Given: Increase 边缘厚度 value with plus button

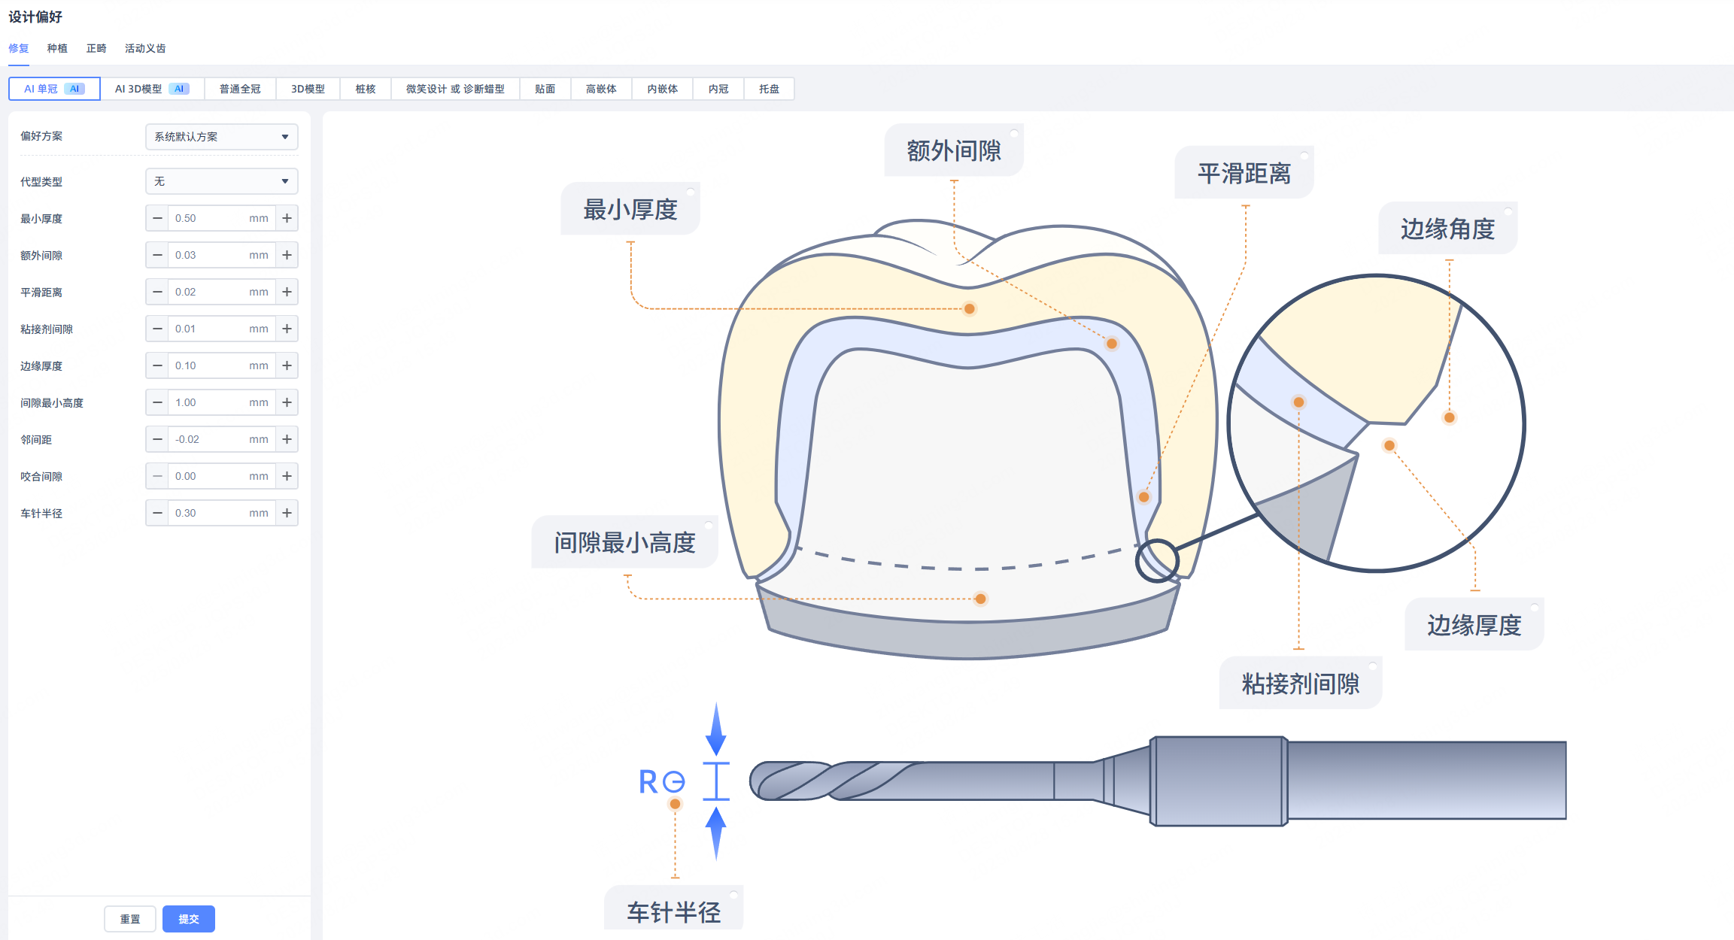Looking at the screenshot, I should [x=287, y=365].
